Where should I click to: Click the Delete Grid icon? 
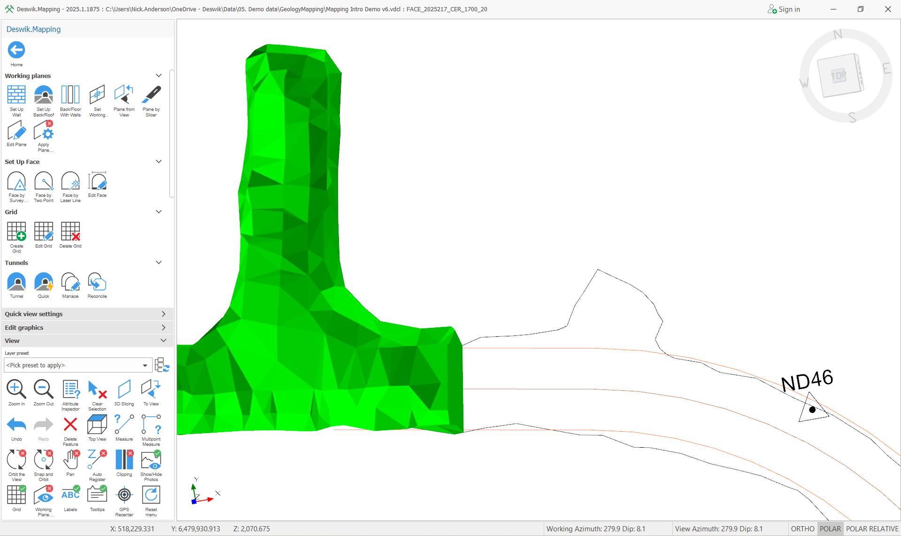(x=70, y=235)
